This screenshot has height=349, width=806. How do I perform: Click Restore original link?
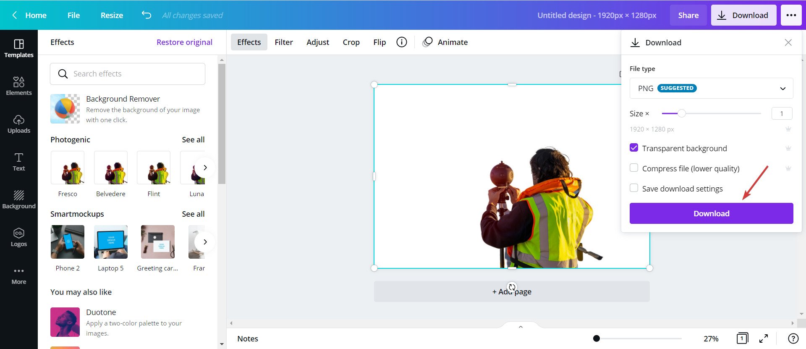[184, 42]
